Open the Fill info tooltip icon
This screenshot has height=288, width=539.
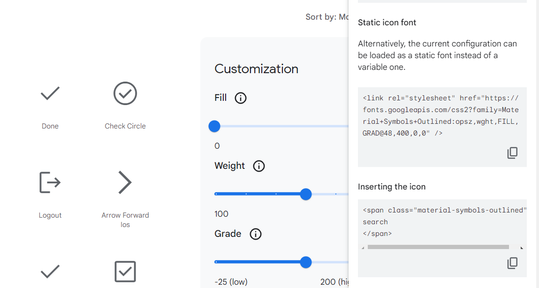(240, 98)
